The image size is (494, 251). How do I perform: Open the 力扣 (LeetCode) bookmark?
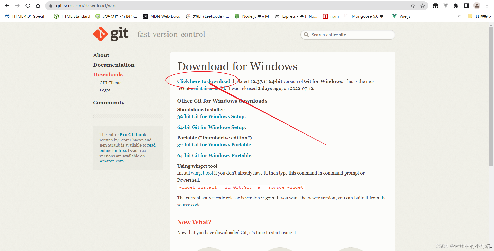(x=207, y=16)
